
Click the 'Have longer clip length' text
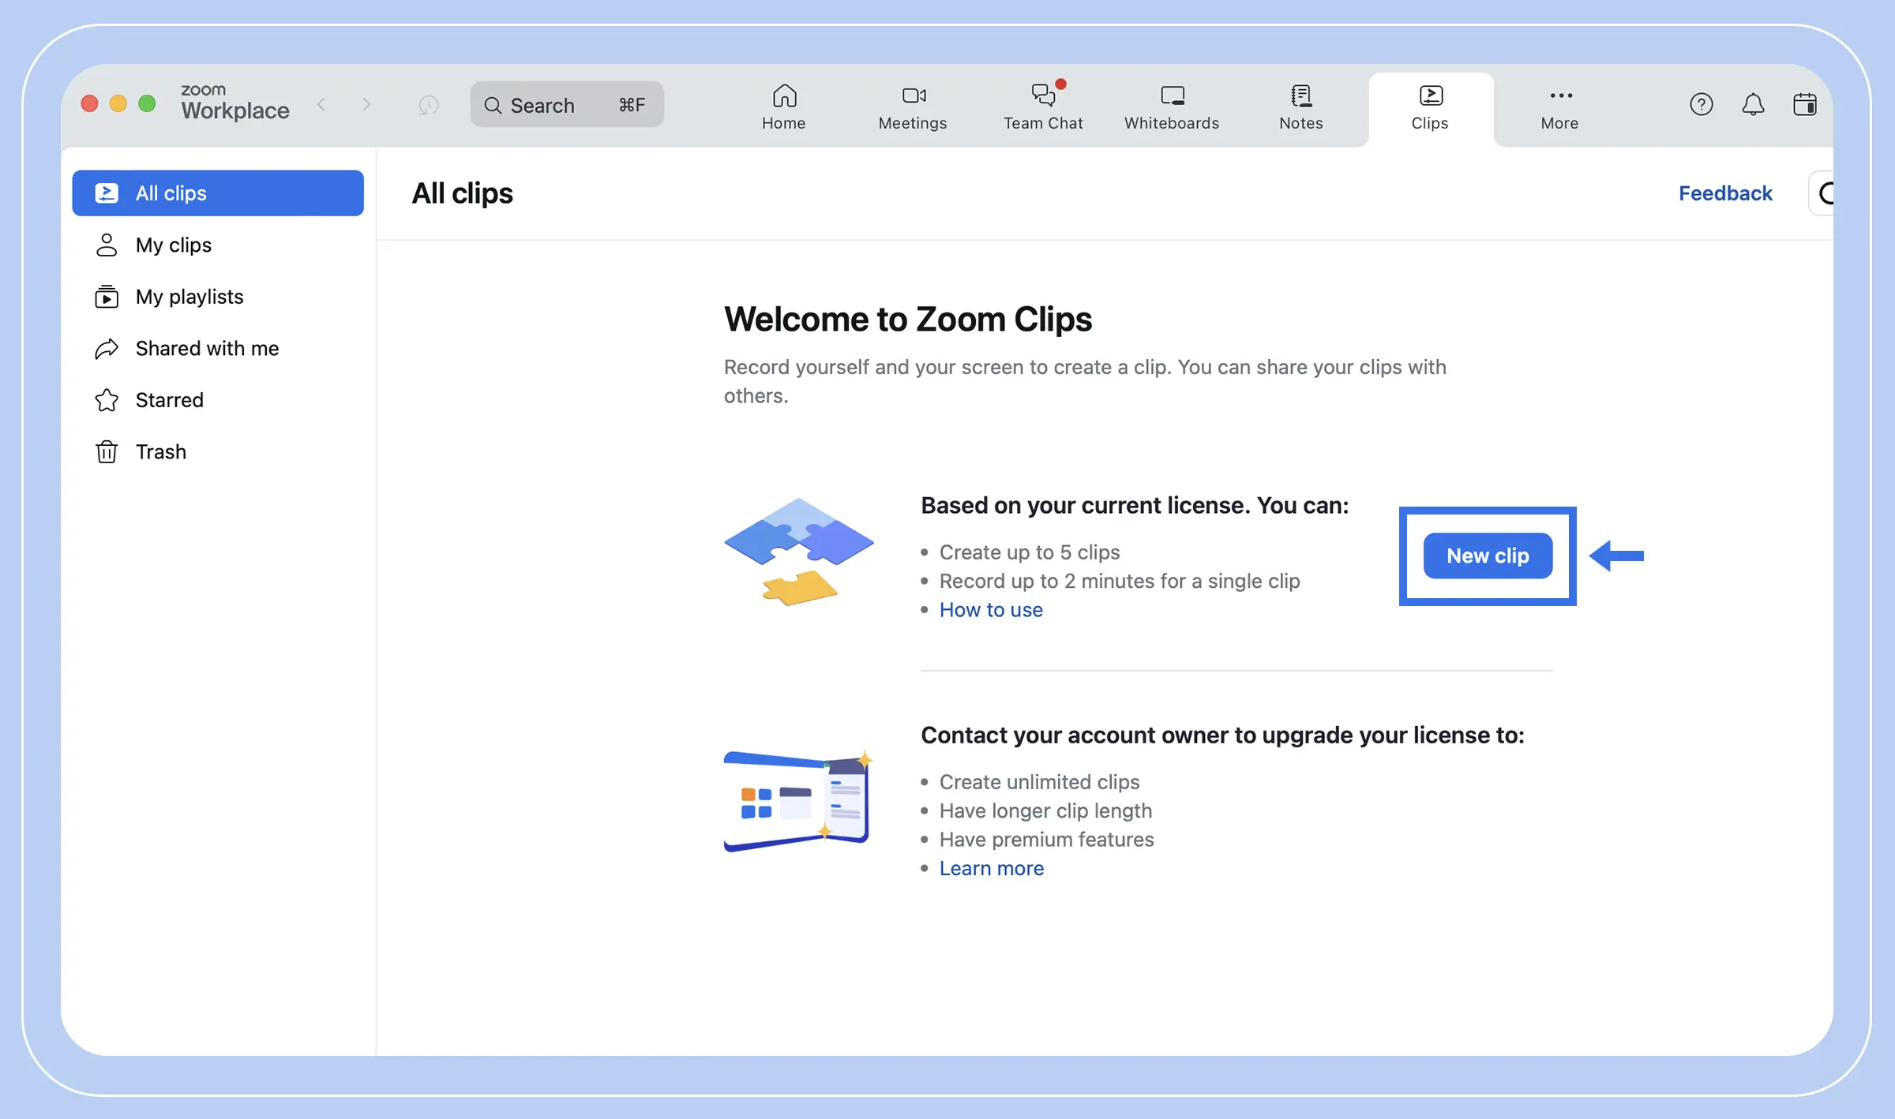(x=1045, y=810)
